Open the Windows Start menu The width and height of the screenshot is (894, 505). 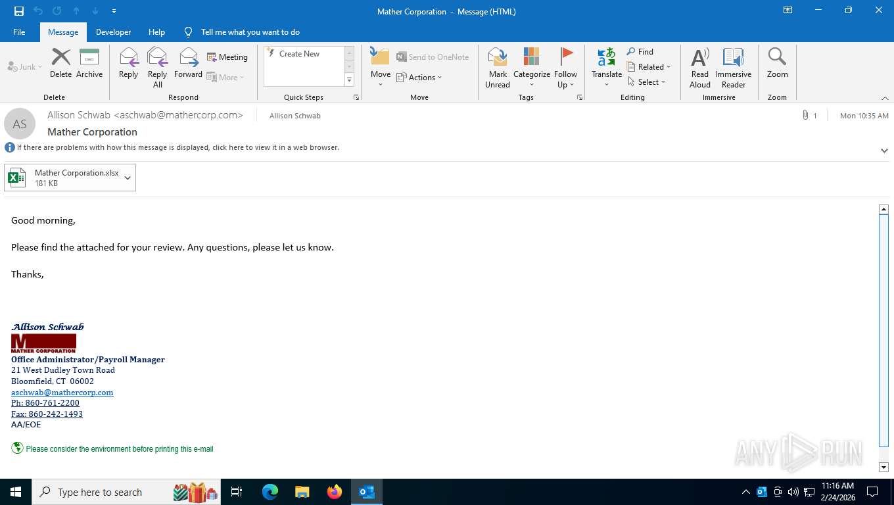pos(16,492)
